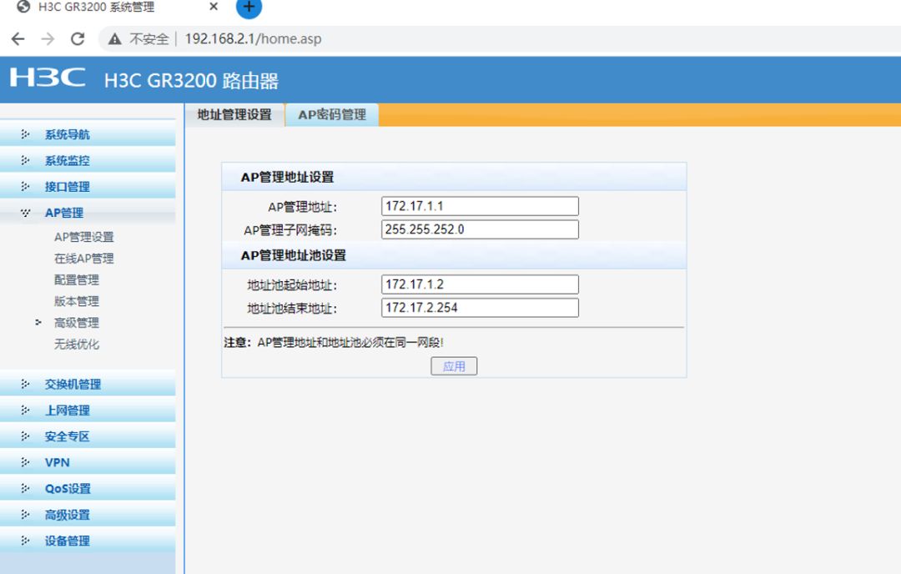The width and height of the screenshot is (901, 574).
Task: Click the 应用 apply button
Action: point(454,366)
